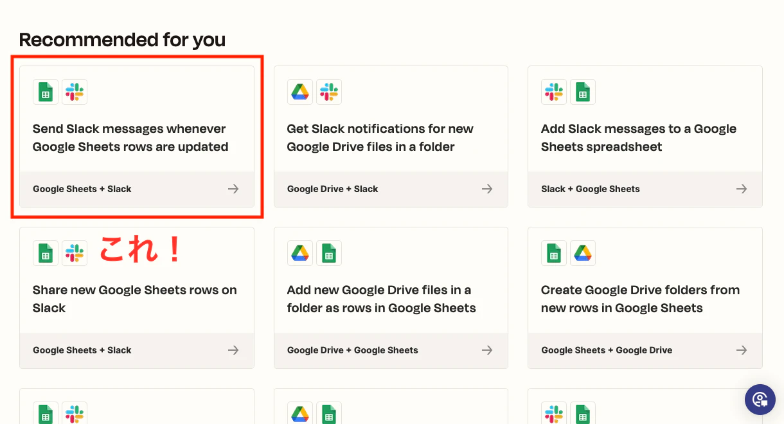Click 'Recommended for you' heading

[122, 40]
